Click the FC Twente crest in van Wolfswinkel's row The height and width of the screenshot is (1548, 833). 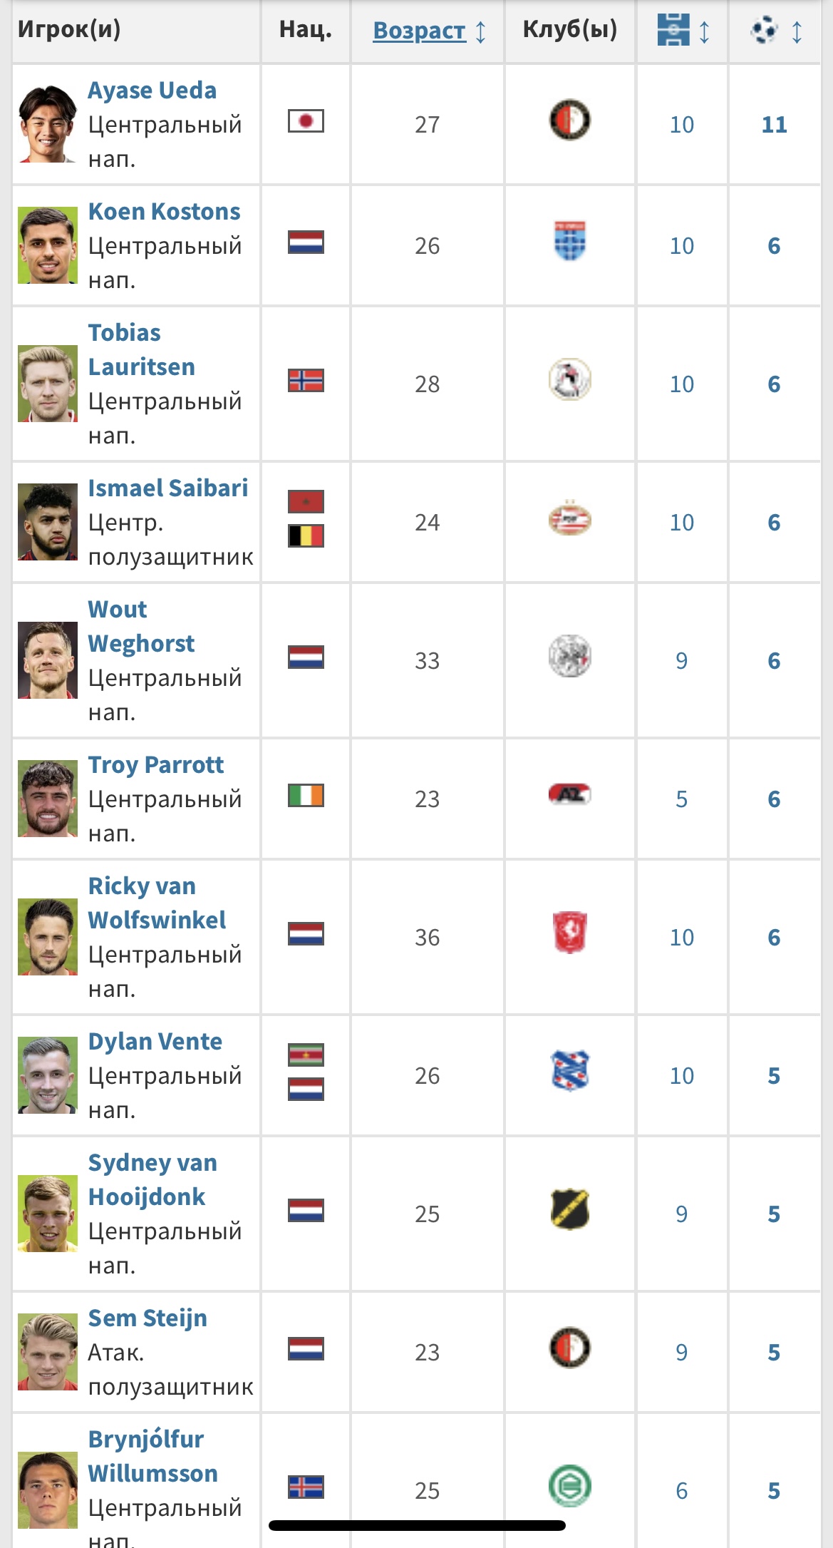569,933
